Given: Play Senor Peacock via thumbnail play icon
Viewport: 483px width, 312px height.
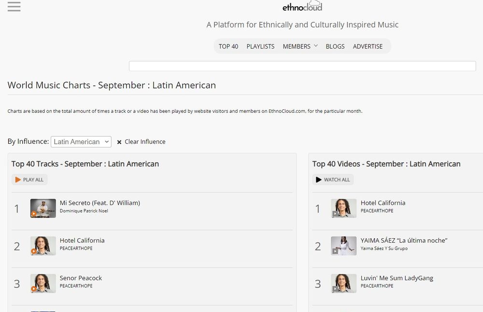Looking at the screenshot, I should click(34, 289).
